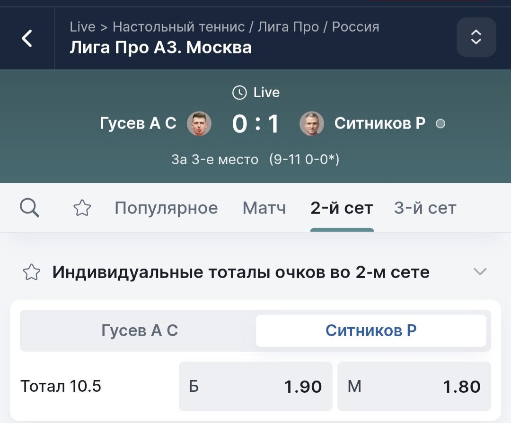
Task: Open the event switcher up-down arrows button
Action: (x=476, y=37)
